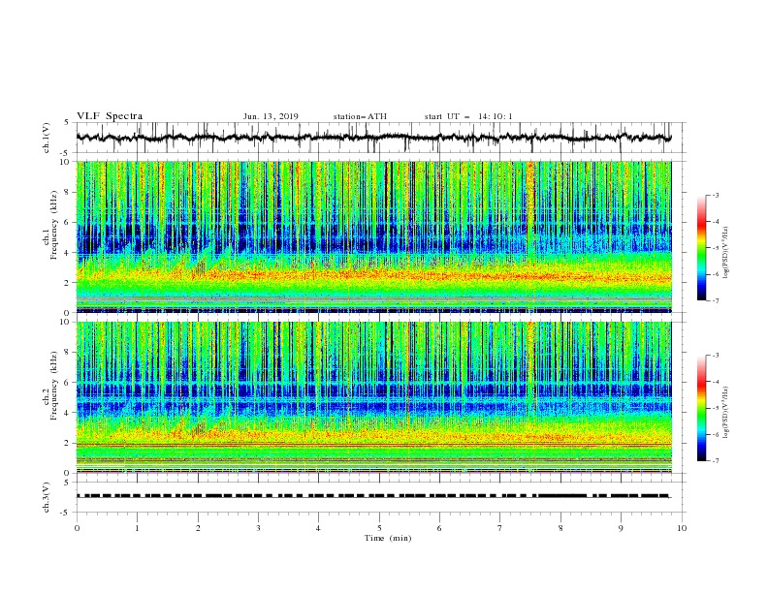Click the "-3" label on ch.1 color bar
Viewport: 768px width, 593px height.
pos(716,195)
